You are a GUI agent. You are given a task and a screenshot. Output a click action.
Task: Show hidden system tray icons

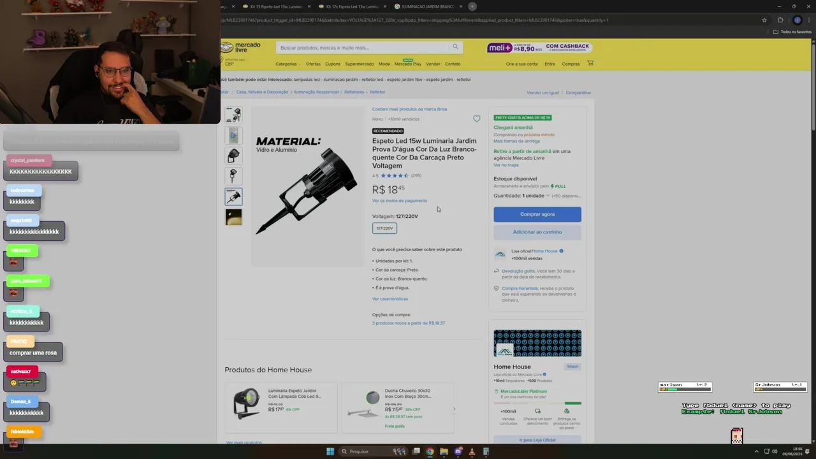click(x=758, y=451)
